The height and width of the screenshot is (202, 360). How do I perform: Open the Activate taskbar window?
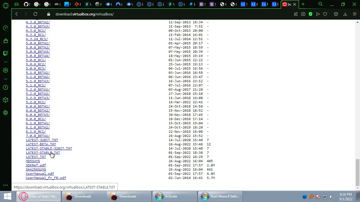[x=174, y=196]
